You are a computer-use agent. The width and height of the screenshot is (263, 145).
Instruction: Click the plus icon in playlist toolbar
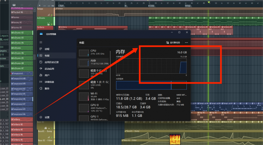[39, 5]
